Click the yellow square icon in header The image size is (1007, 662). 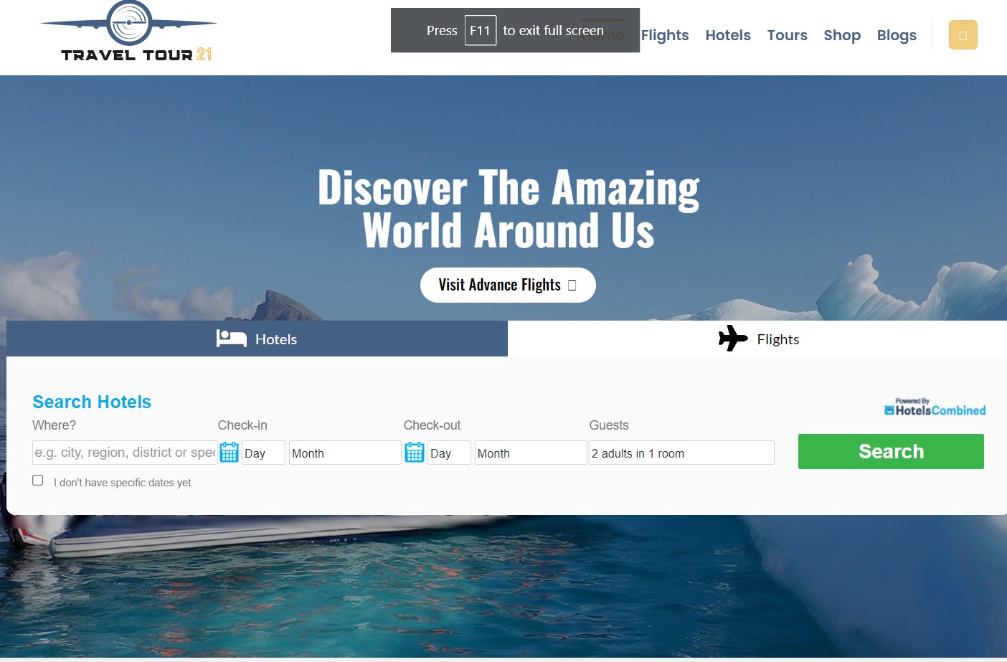pyautogui.click(x=963, y=35)
